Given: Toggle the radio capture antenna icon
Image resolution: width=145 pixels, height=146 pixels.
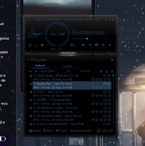Looking at the screenshot, I should pos(30,45).
